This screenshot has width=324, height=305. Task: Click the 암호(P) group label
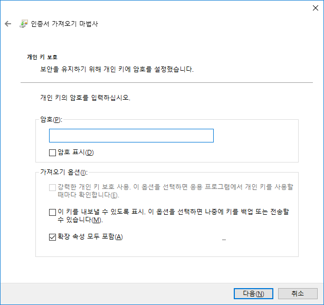51,119
